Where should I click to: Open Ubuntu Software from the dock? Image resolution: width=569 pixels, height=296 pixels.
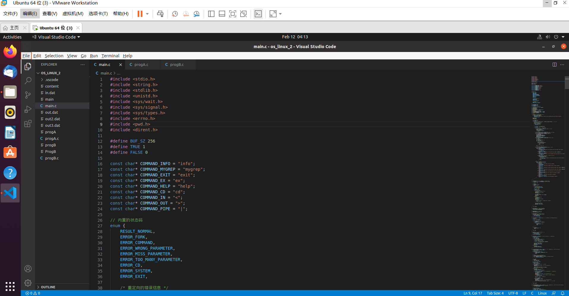pos(10,153)
